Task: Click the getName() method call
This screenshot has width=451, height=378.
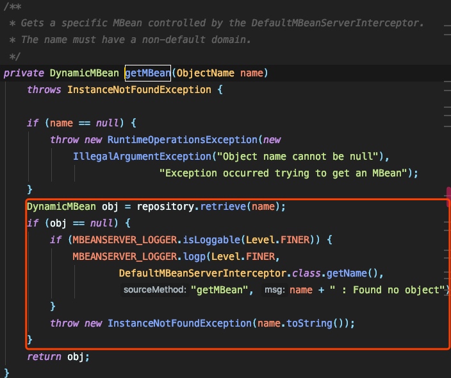Action: (352, 273)
